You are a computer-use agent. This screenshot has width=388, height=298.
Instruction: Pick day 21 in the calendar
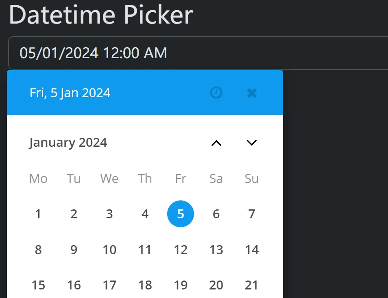click(x=252, y=285)
